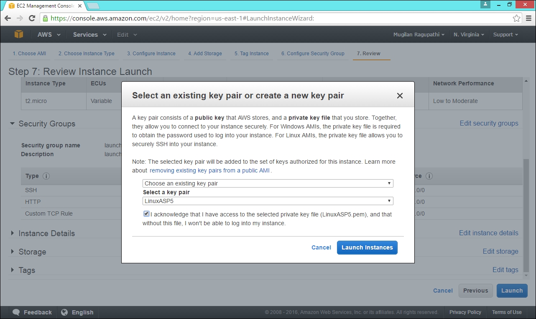Screen dimensions: 536x319
Task: Click the globe icon beside English
Action: (64, 312)
